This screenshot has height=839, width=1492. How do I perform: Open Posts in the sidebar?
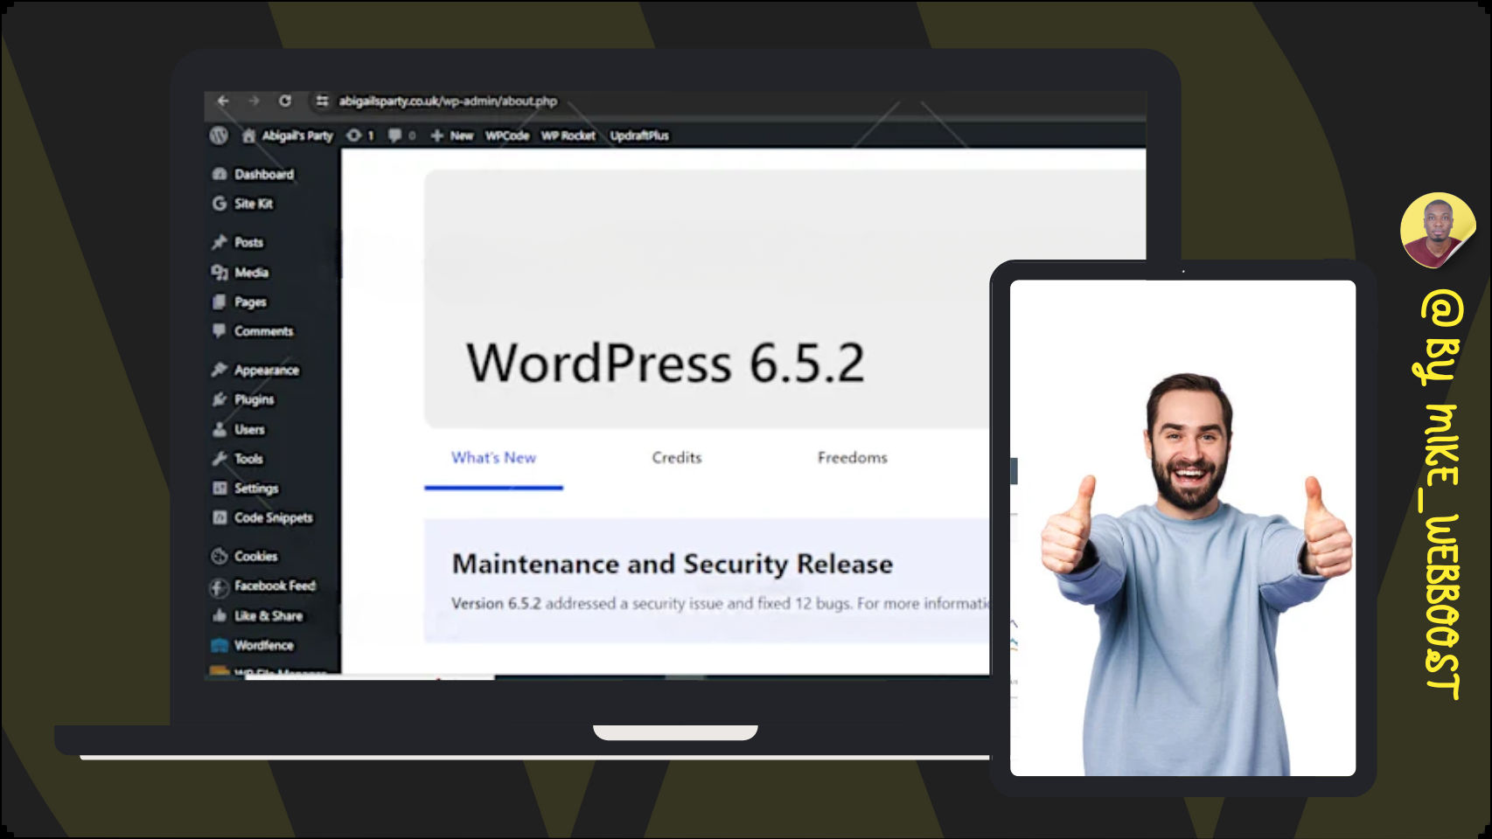[x=248, y=242]
